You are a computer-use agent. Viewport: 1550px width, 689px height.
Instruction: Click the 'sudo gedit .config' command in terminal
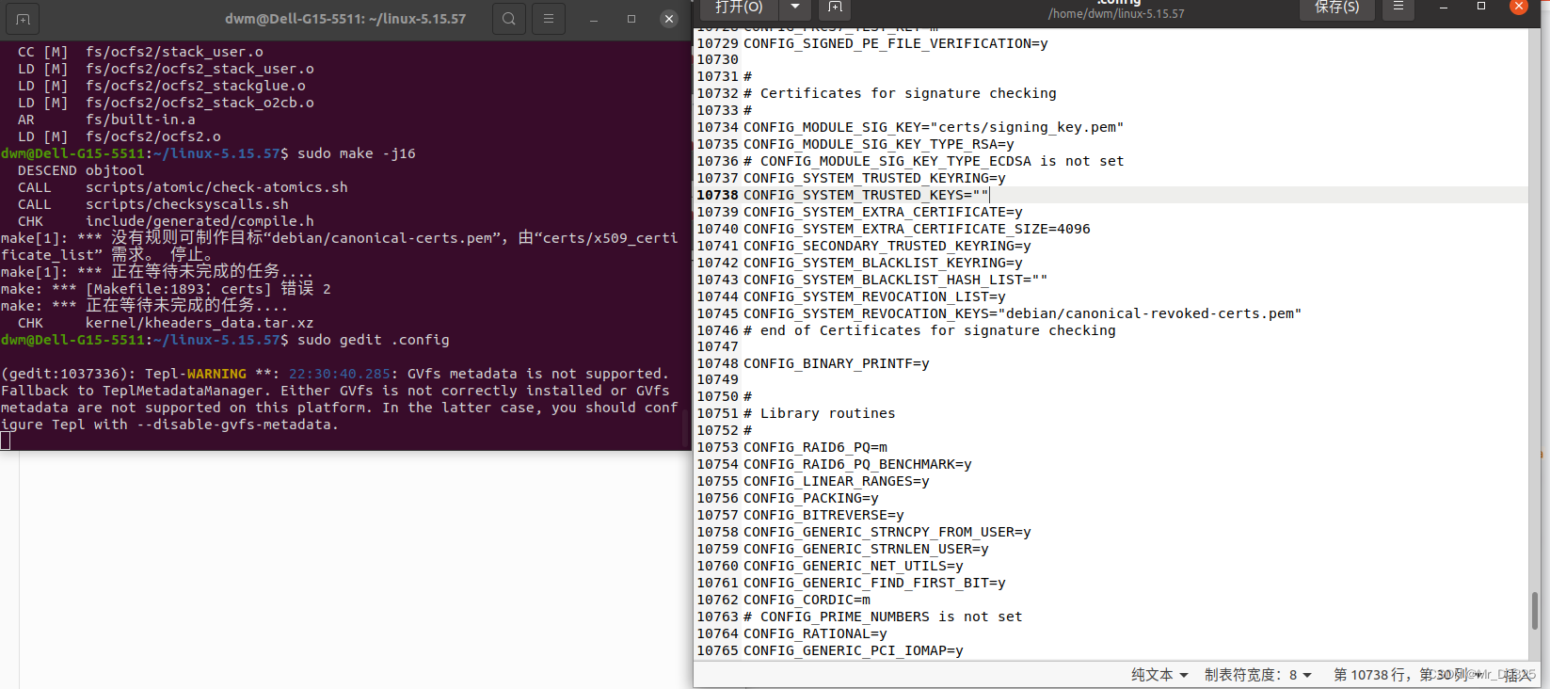pyautogui.click(x=374, y=340)
